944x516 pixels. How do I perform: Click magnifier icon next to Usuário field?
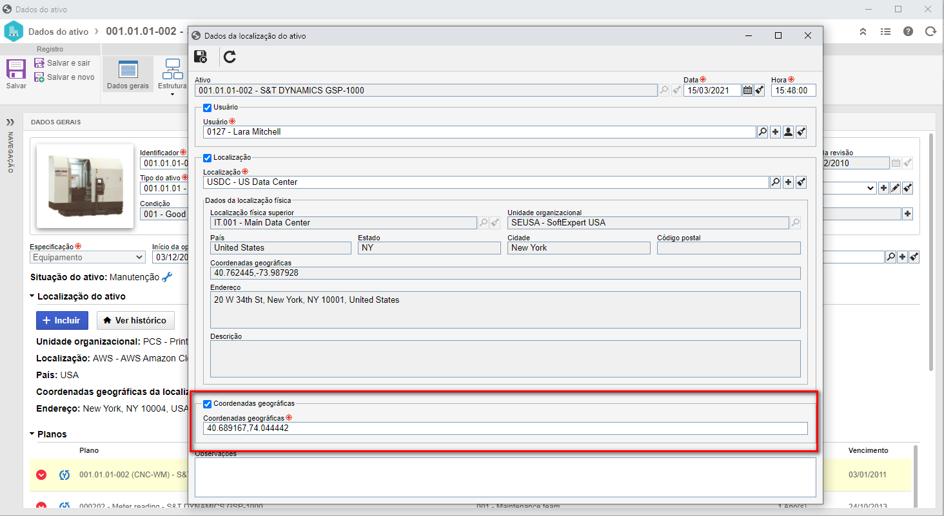tap(762, 132)
